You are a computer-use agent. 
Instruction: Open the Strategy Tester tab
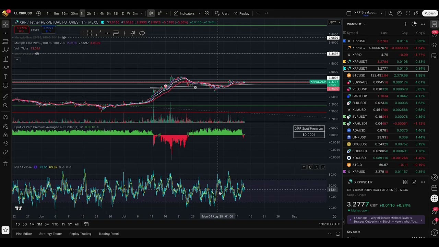[50, 234]
